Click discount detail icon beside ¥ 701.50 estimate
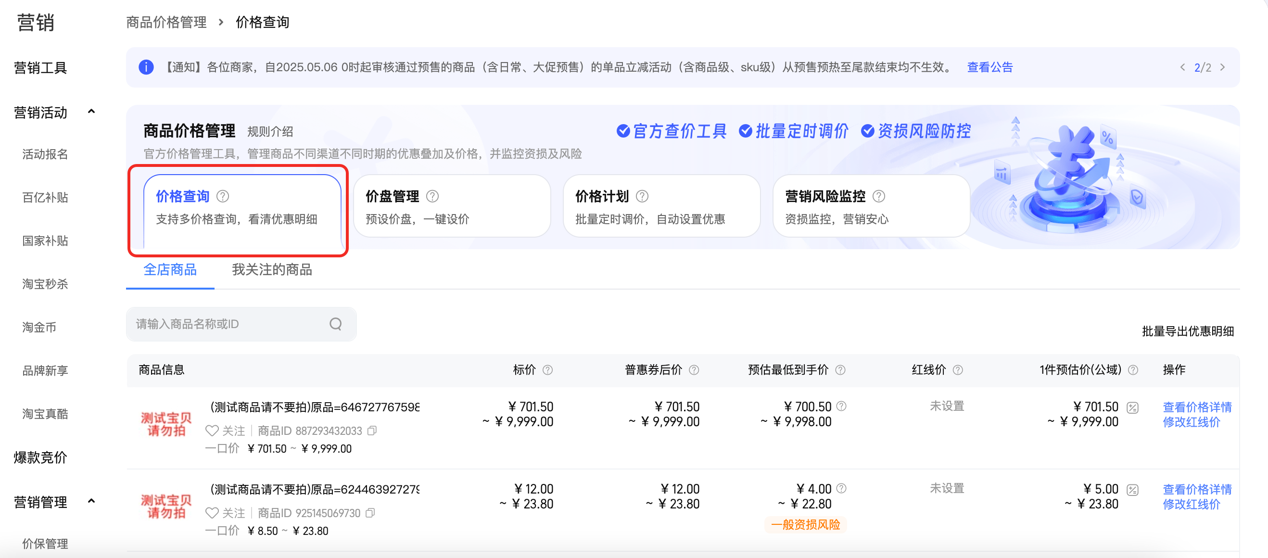Viewport: 1268px width, 558px height. 1133,407
